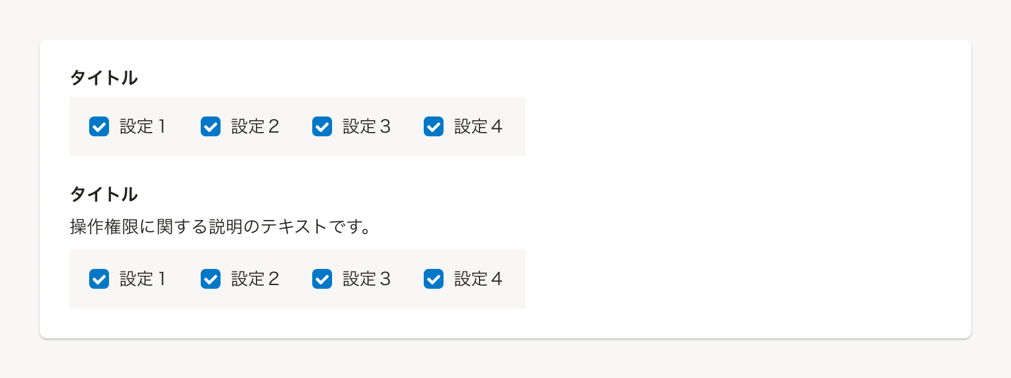Click the 設定4 label text in the bottom group
The image size is (1011, 378).
pyautogui.click(x=478, y=279)
